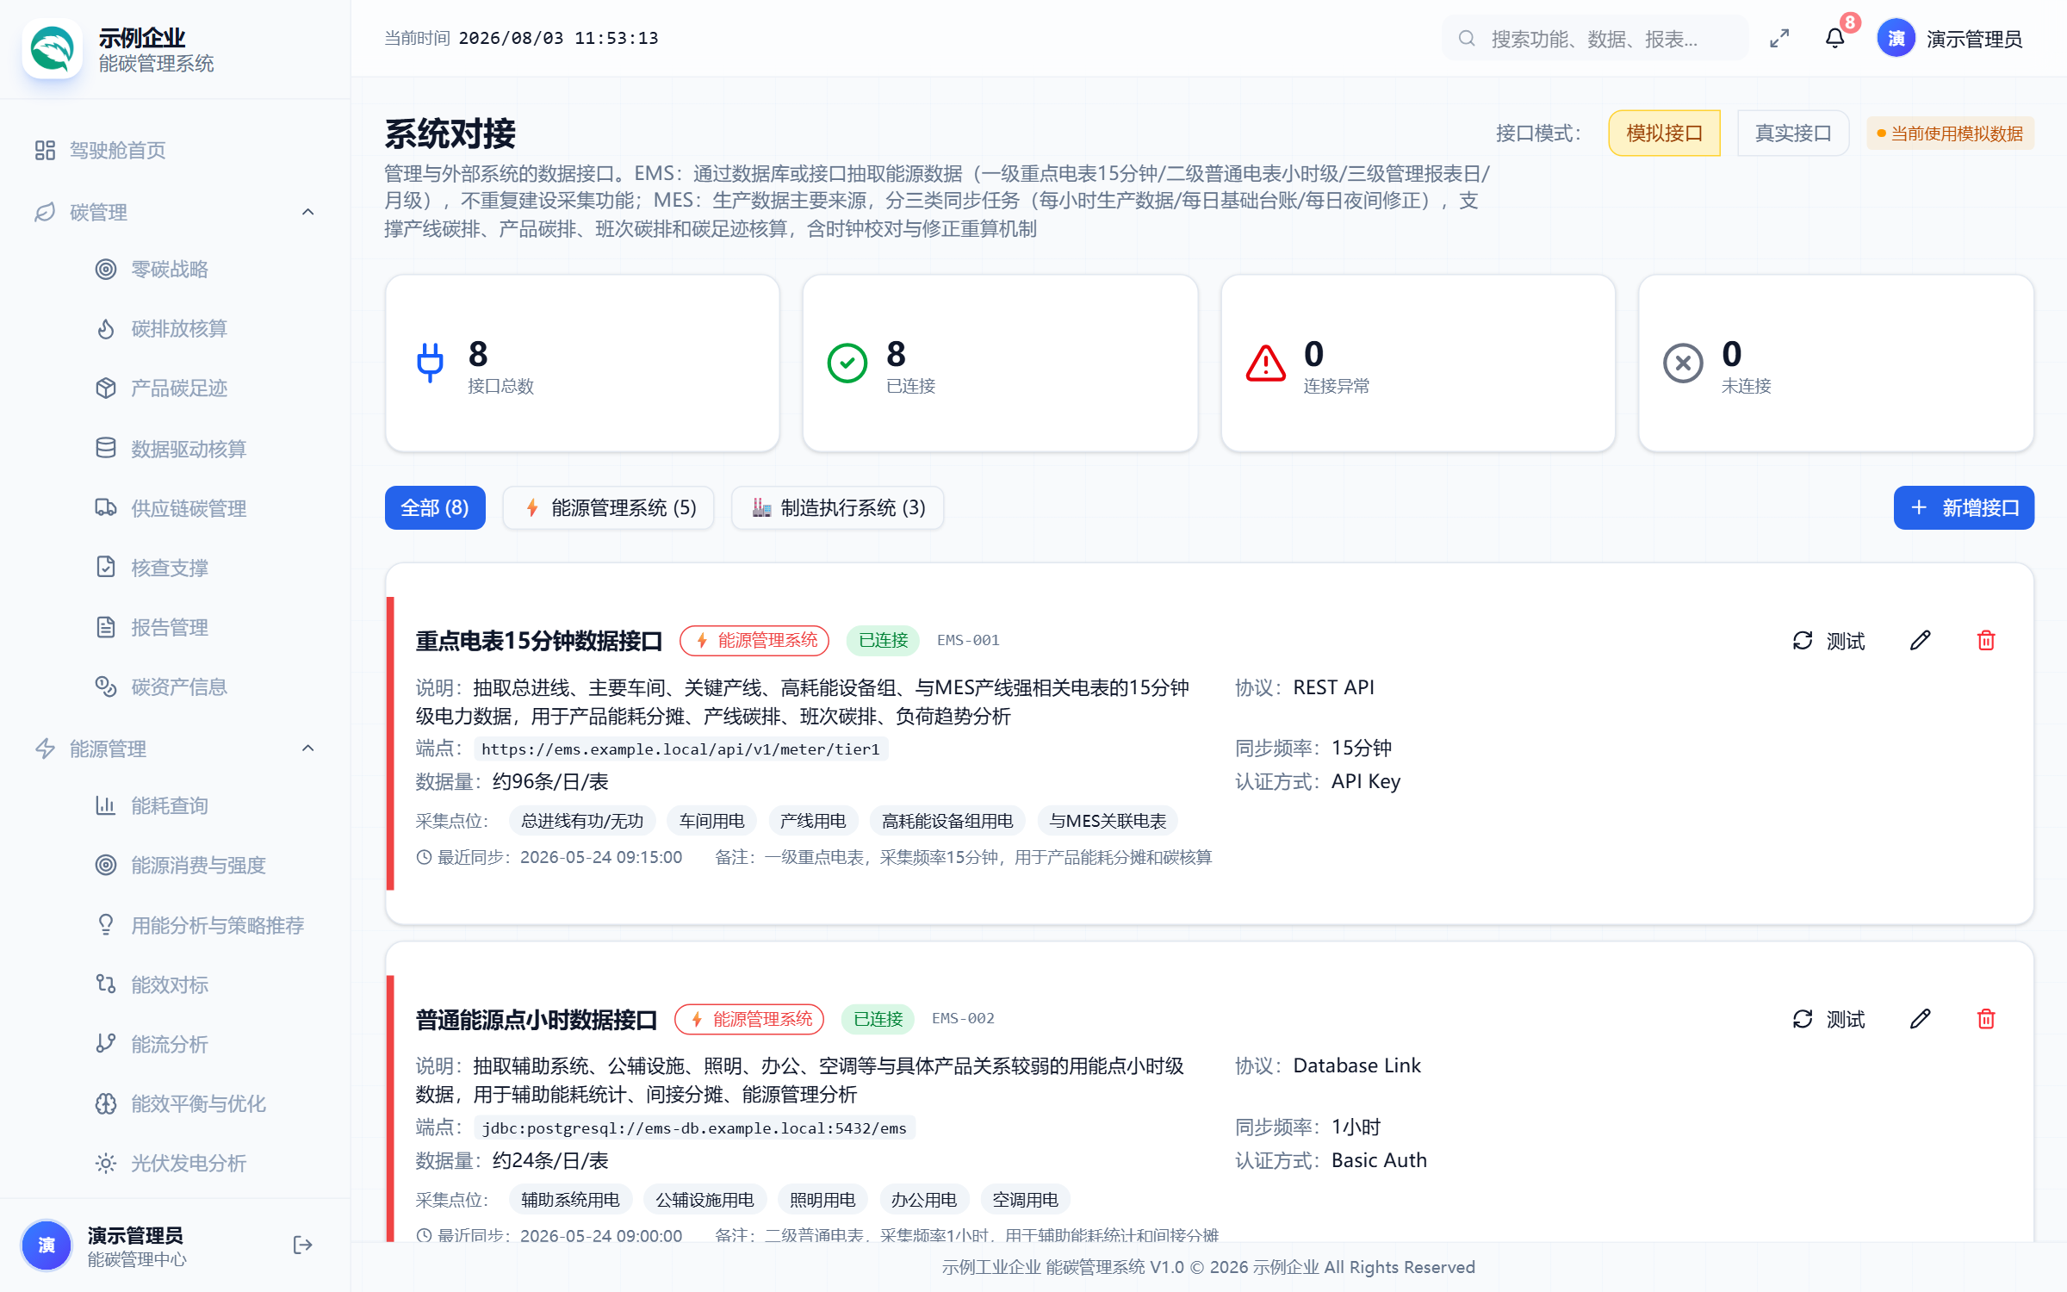Open 碳资产信息 page
The width and height of the screenshot is (2067, 1292).
pos(179,686)
